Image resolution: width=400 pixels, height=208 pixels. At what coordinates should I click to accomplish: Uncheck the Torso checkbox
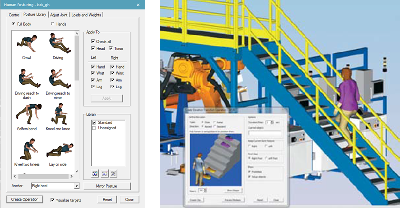click(x=111, y=49)
